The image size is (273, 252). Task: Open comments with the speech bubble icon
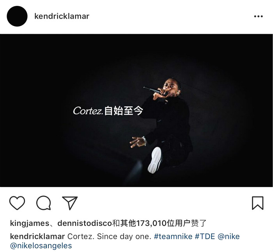pos(44,203)
